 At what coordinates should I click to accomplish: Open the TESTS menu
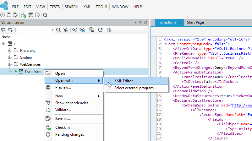55,7
